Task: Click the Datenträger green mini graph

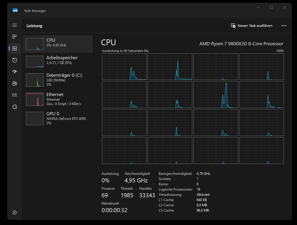Action: click(35, 80)
